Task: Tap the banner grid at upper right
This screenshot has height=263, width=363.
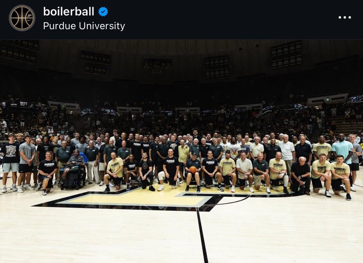Action: [287, 55]
